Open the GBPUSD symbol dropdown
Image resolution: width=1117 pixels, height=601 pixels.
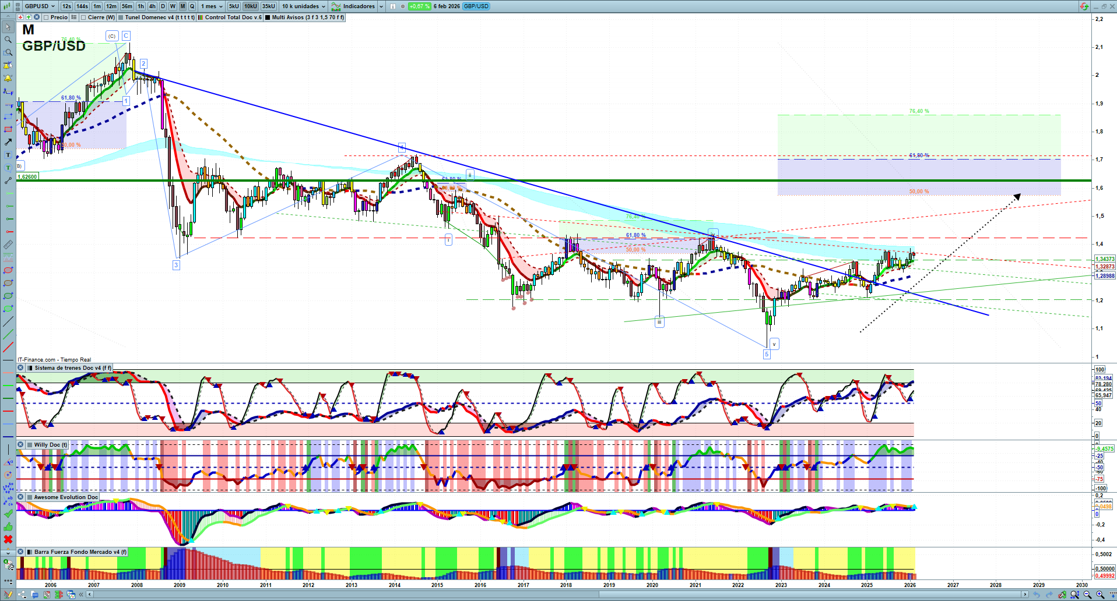click(x=40, y=6)
